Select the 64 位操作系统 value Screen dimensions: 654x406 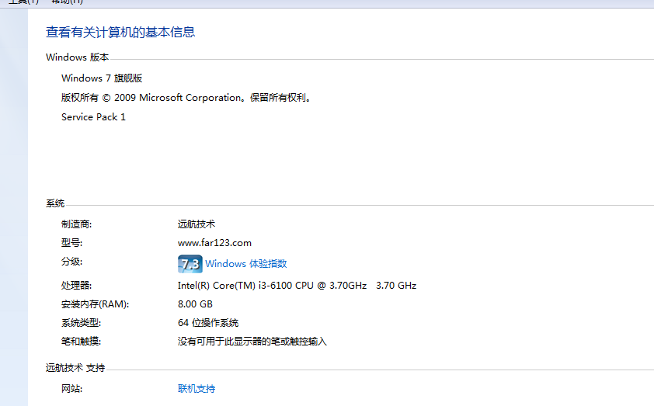(208, 323)
